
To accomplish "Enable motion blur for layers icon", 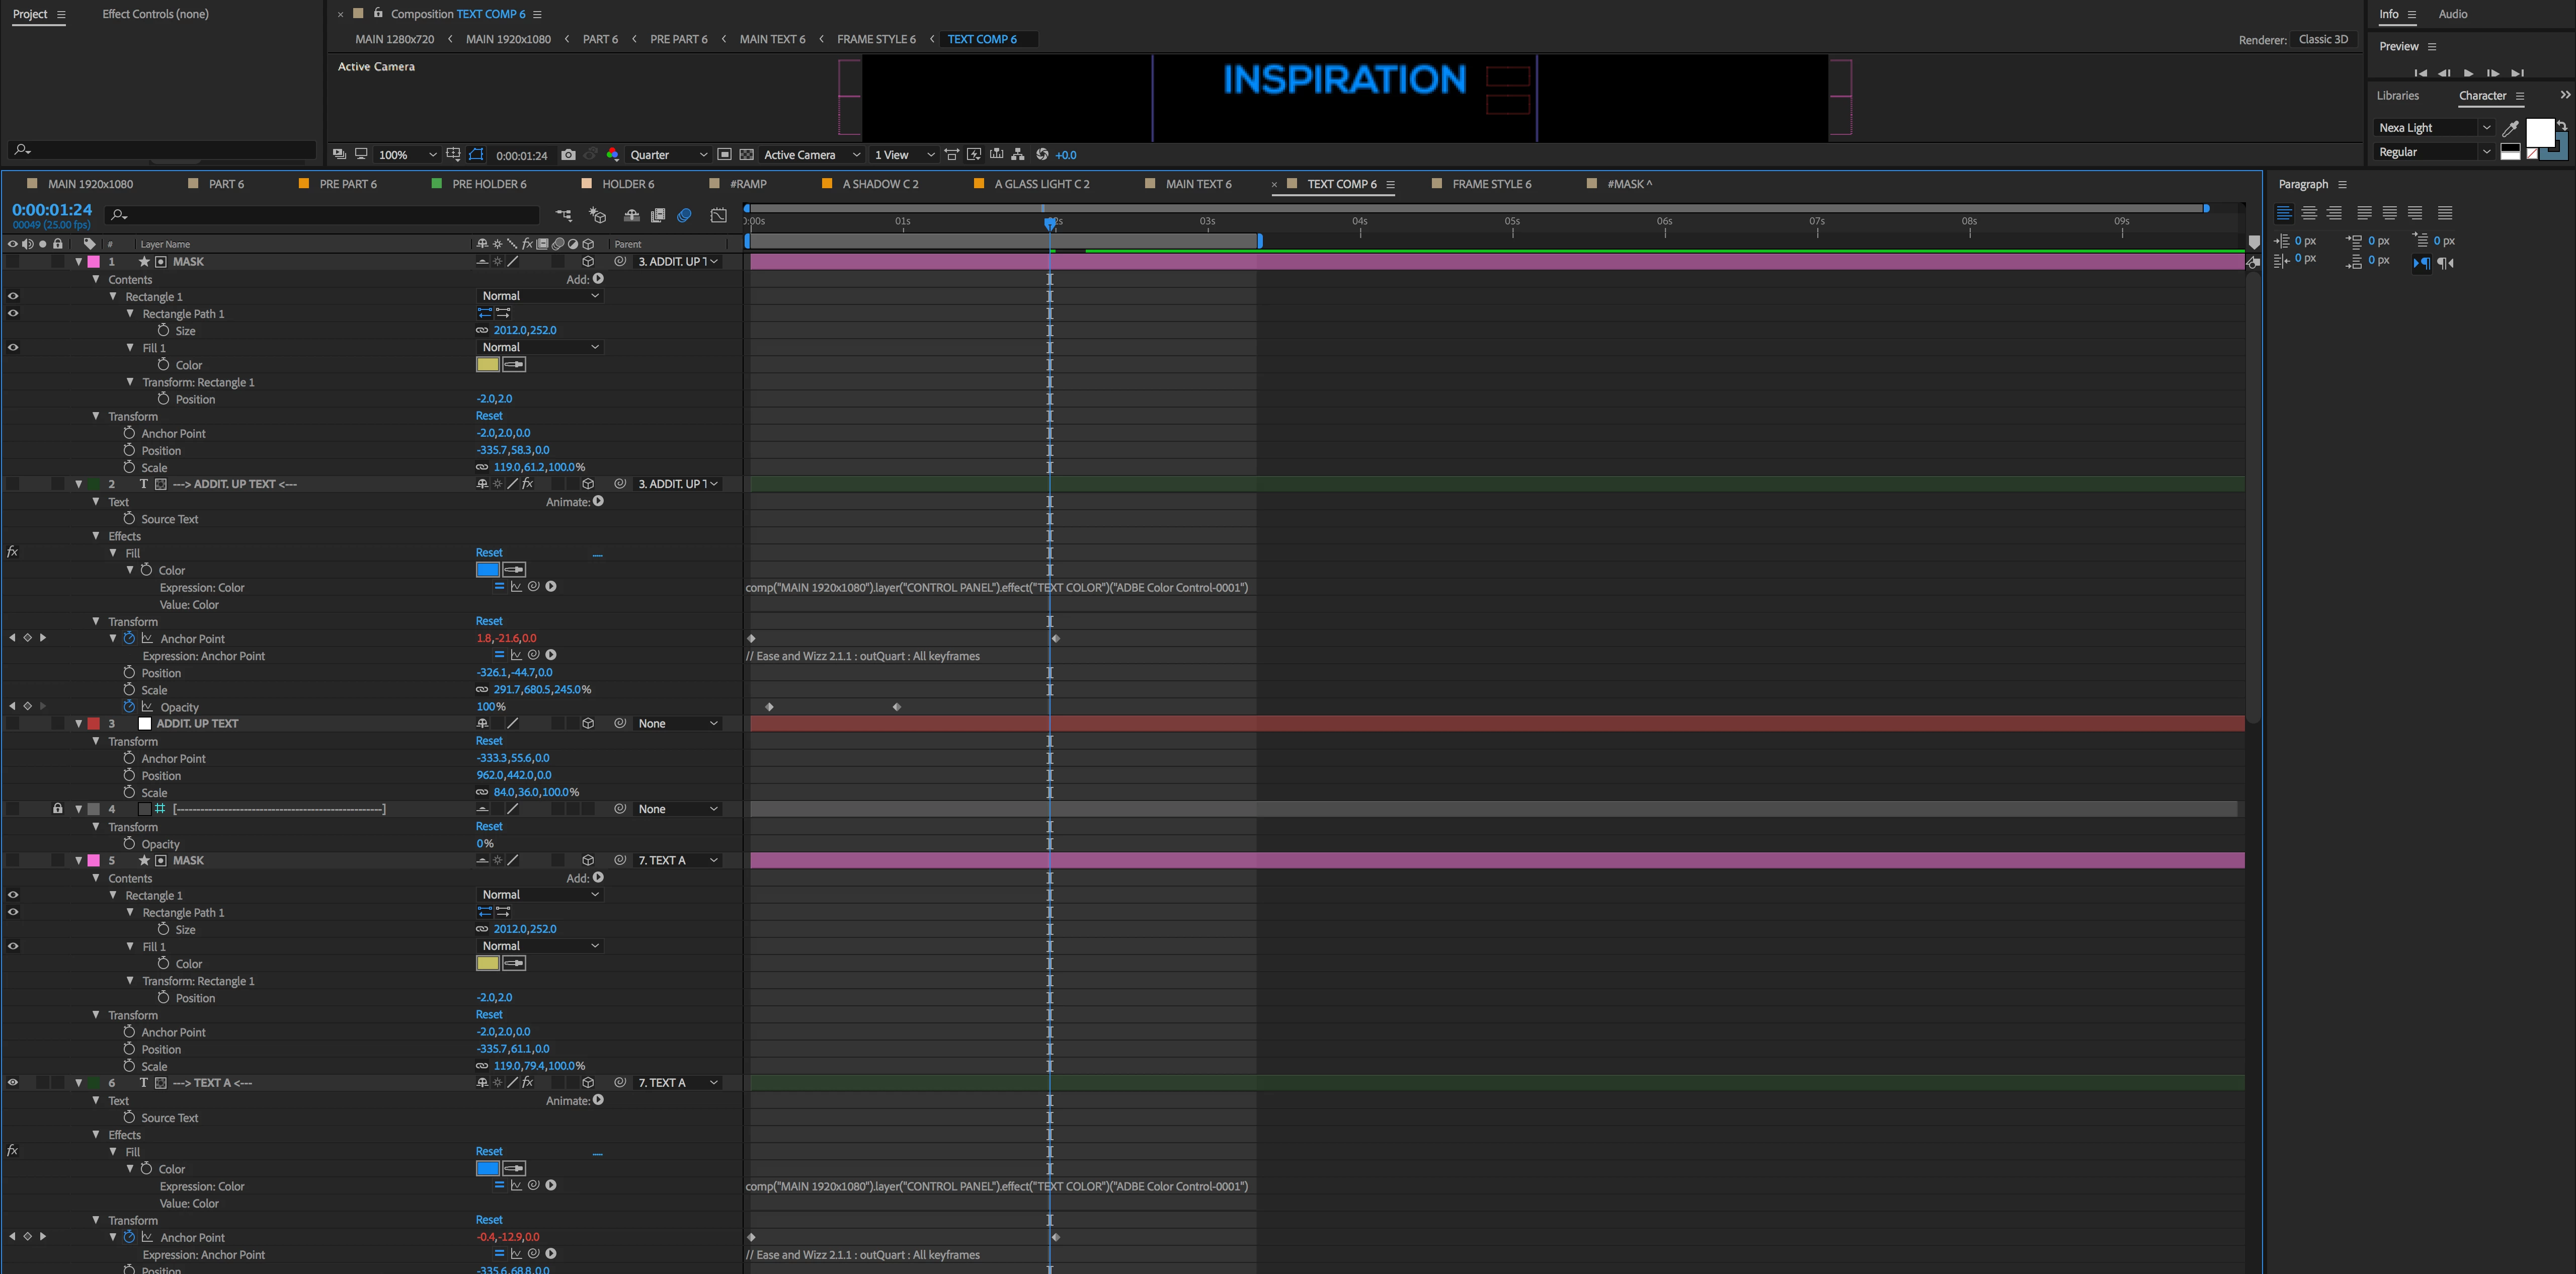I will click(684, 215).
